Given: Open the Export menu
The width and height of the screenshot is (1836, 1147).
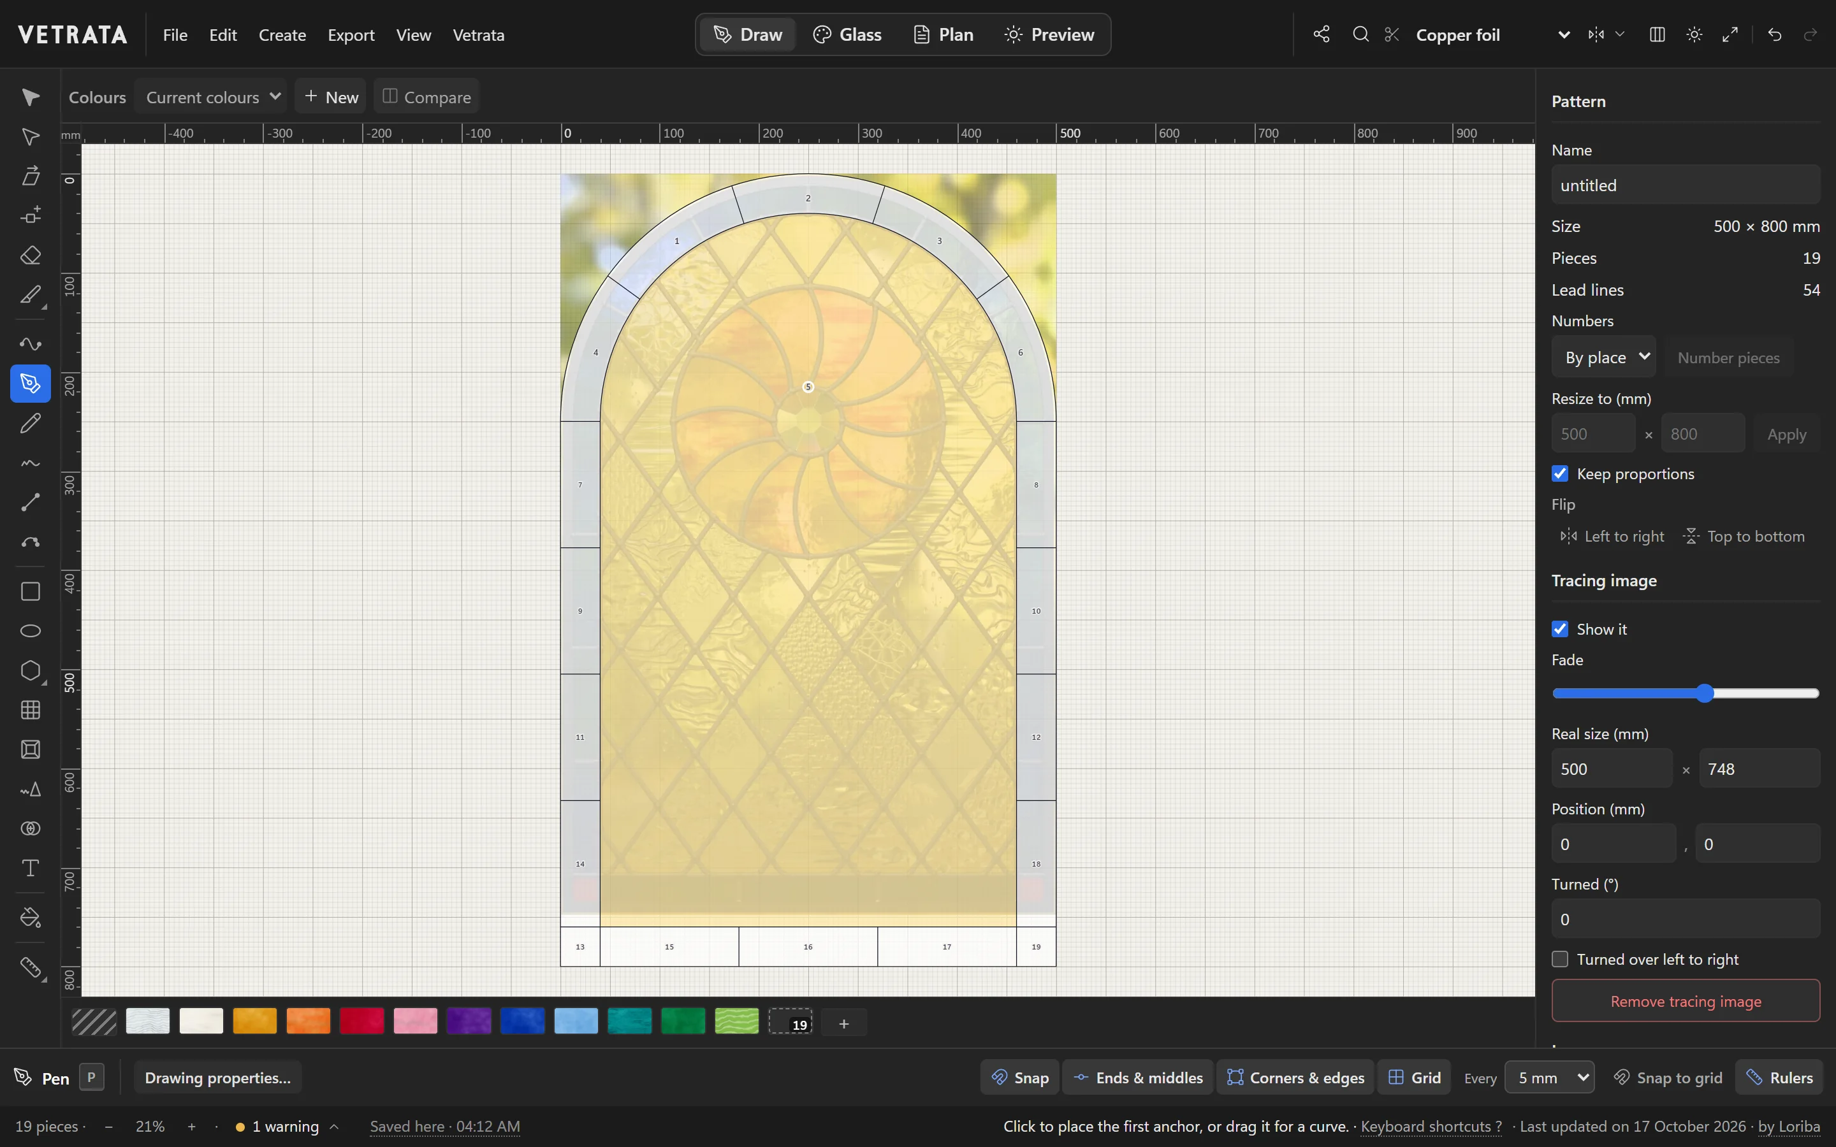Looking at the screenshot, I should [351, 35].
